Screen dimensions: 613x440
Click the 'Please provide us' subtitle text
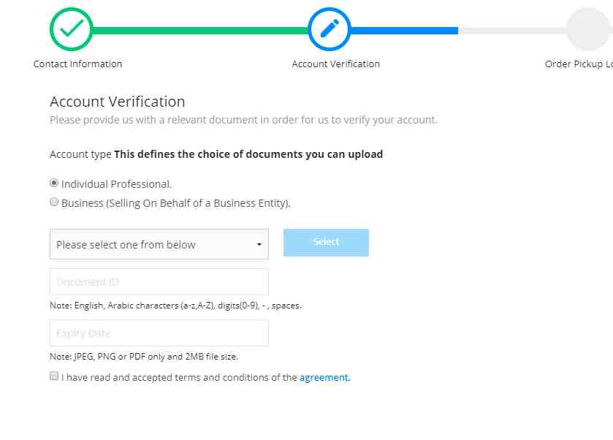pyautogui.click(x=243, y=120)
